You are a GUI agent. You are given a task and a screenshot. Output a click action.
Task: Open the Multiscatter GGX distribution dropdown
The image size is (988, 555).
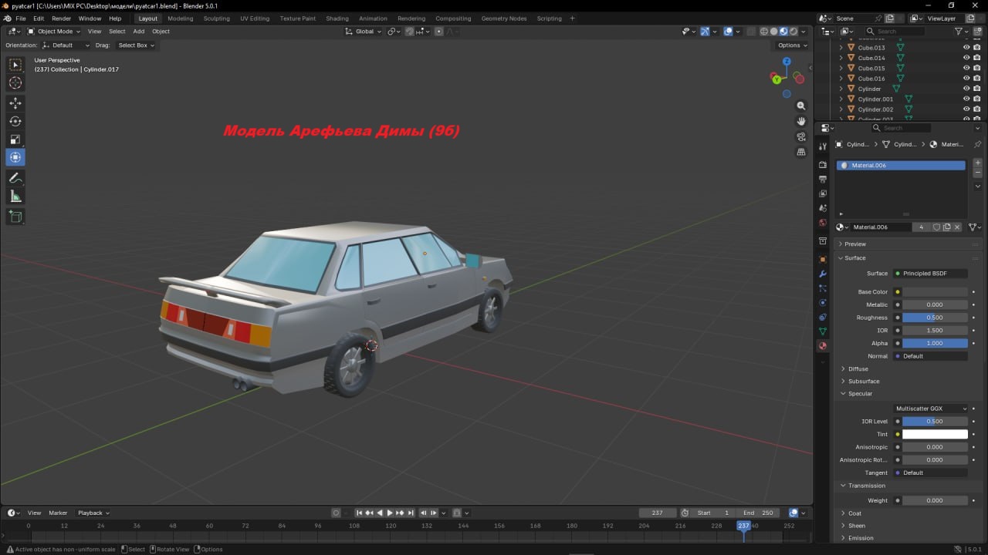[930, 409]
